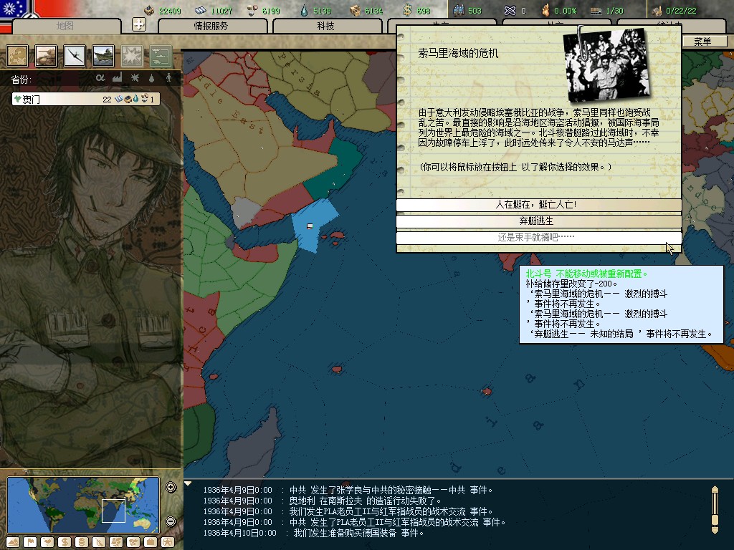Select supply map mode coin stack icon
This screenshot has height=550, width=734.
(x=82, y=543)
